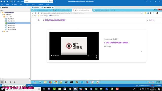Click the favorites star icon below Navigation panel
Screen dimensions: 162x91
coord(10,82)
